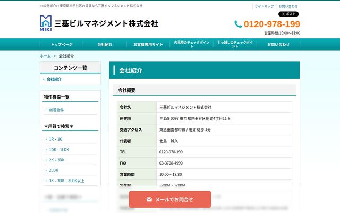Search 3K・3DK・3LDK以上 properties in sidebar
This screenshot has width=340, height=213.
pos(66,181)
